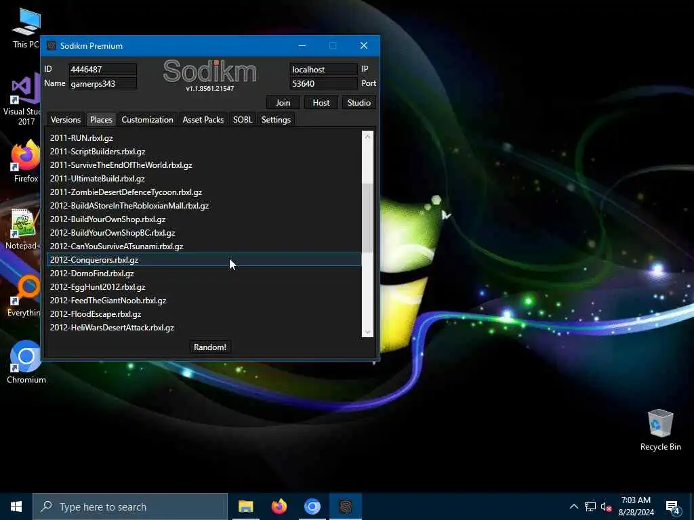Click the places list scrollbar thumb
The width and height of the screenshot is (694, 520).
[367, 217]
